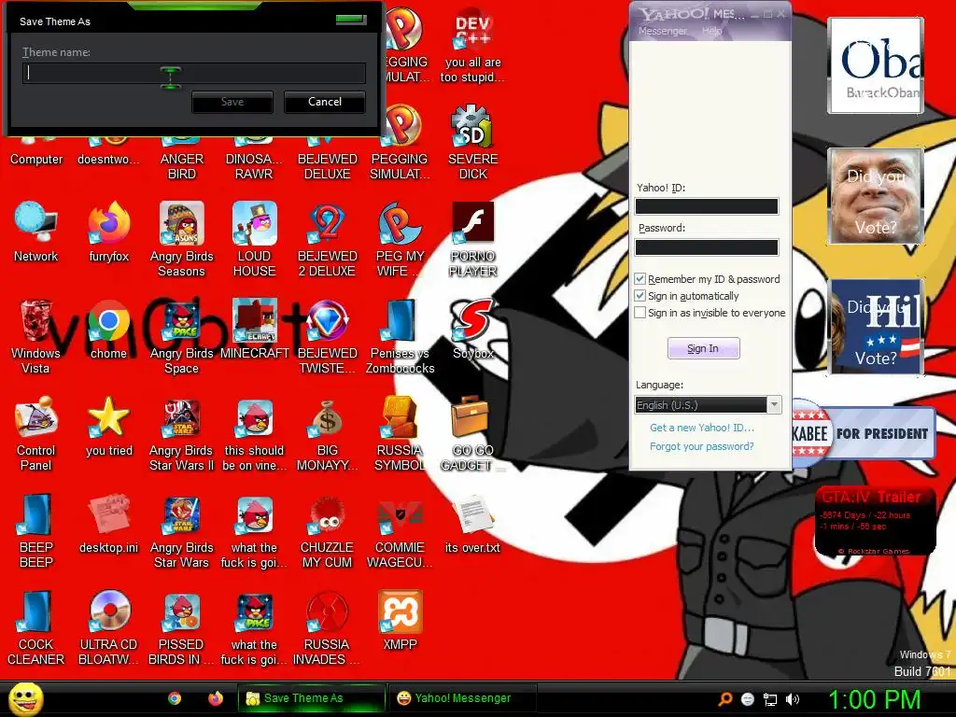The height and width of the screenshot is (717, 956).
Task: Launch the chome Chrome shortcut
Action: click(x=109, y=330)
